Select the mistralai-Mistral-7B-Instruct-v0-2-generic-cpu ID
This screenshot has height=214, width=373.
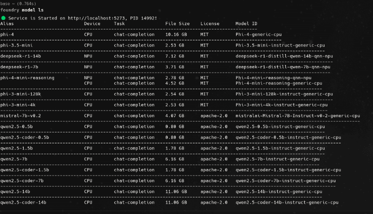tap(298, 116)
